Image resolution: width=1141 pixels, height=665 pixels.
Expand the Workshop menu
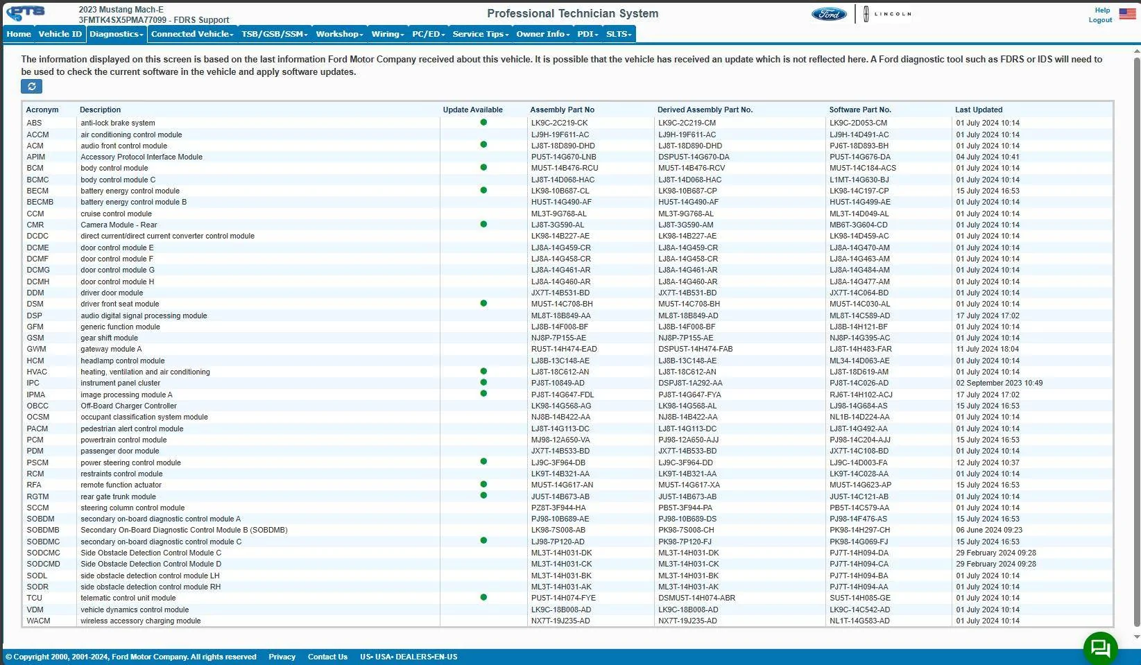(339, 34)
